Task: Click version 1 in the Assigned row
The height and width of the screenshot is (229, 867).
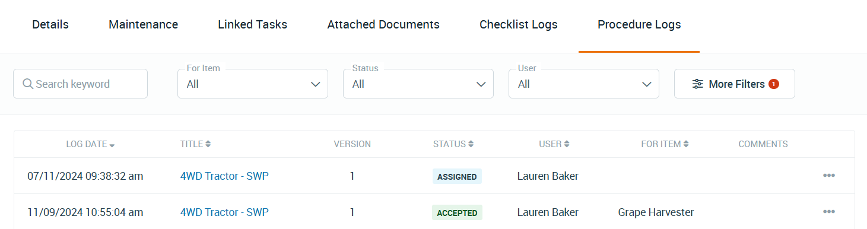Action: (352, 176)
